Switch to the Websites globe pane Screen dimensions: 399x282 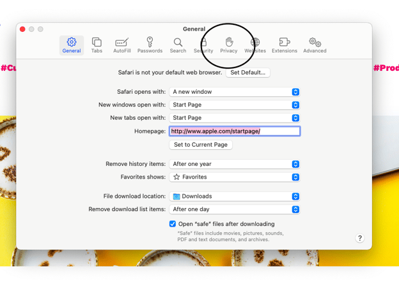(255, 45)
